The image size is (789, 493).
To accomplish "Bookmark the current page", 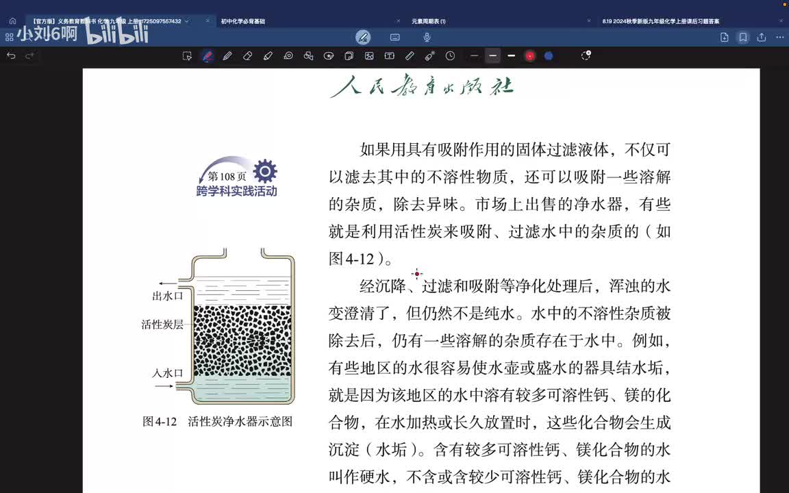I will 743,37.
